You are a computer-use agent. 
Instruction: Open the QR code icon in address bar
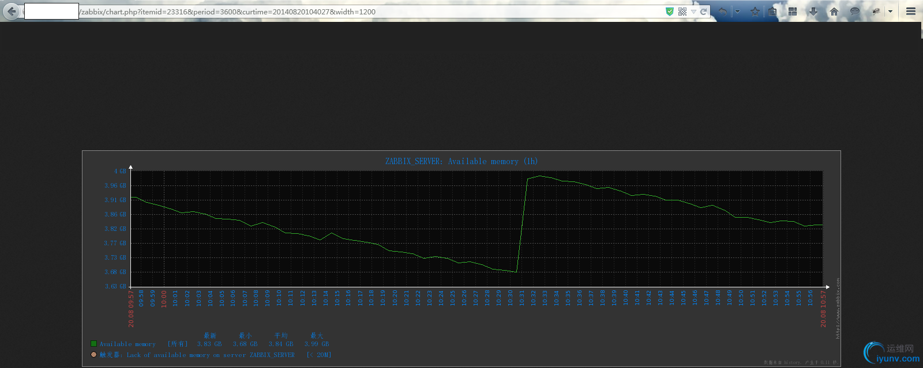682,12
